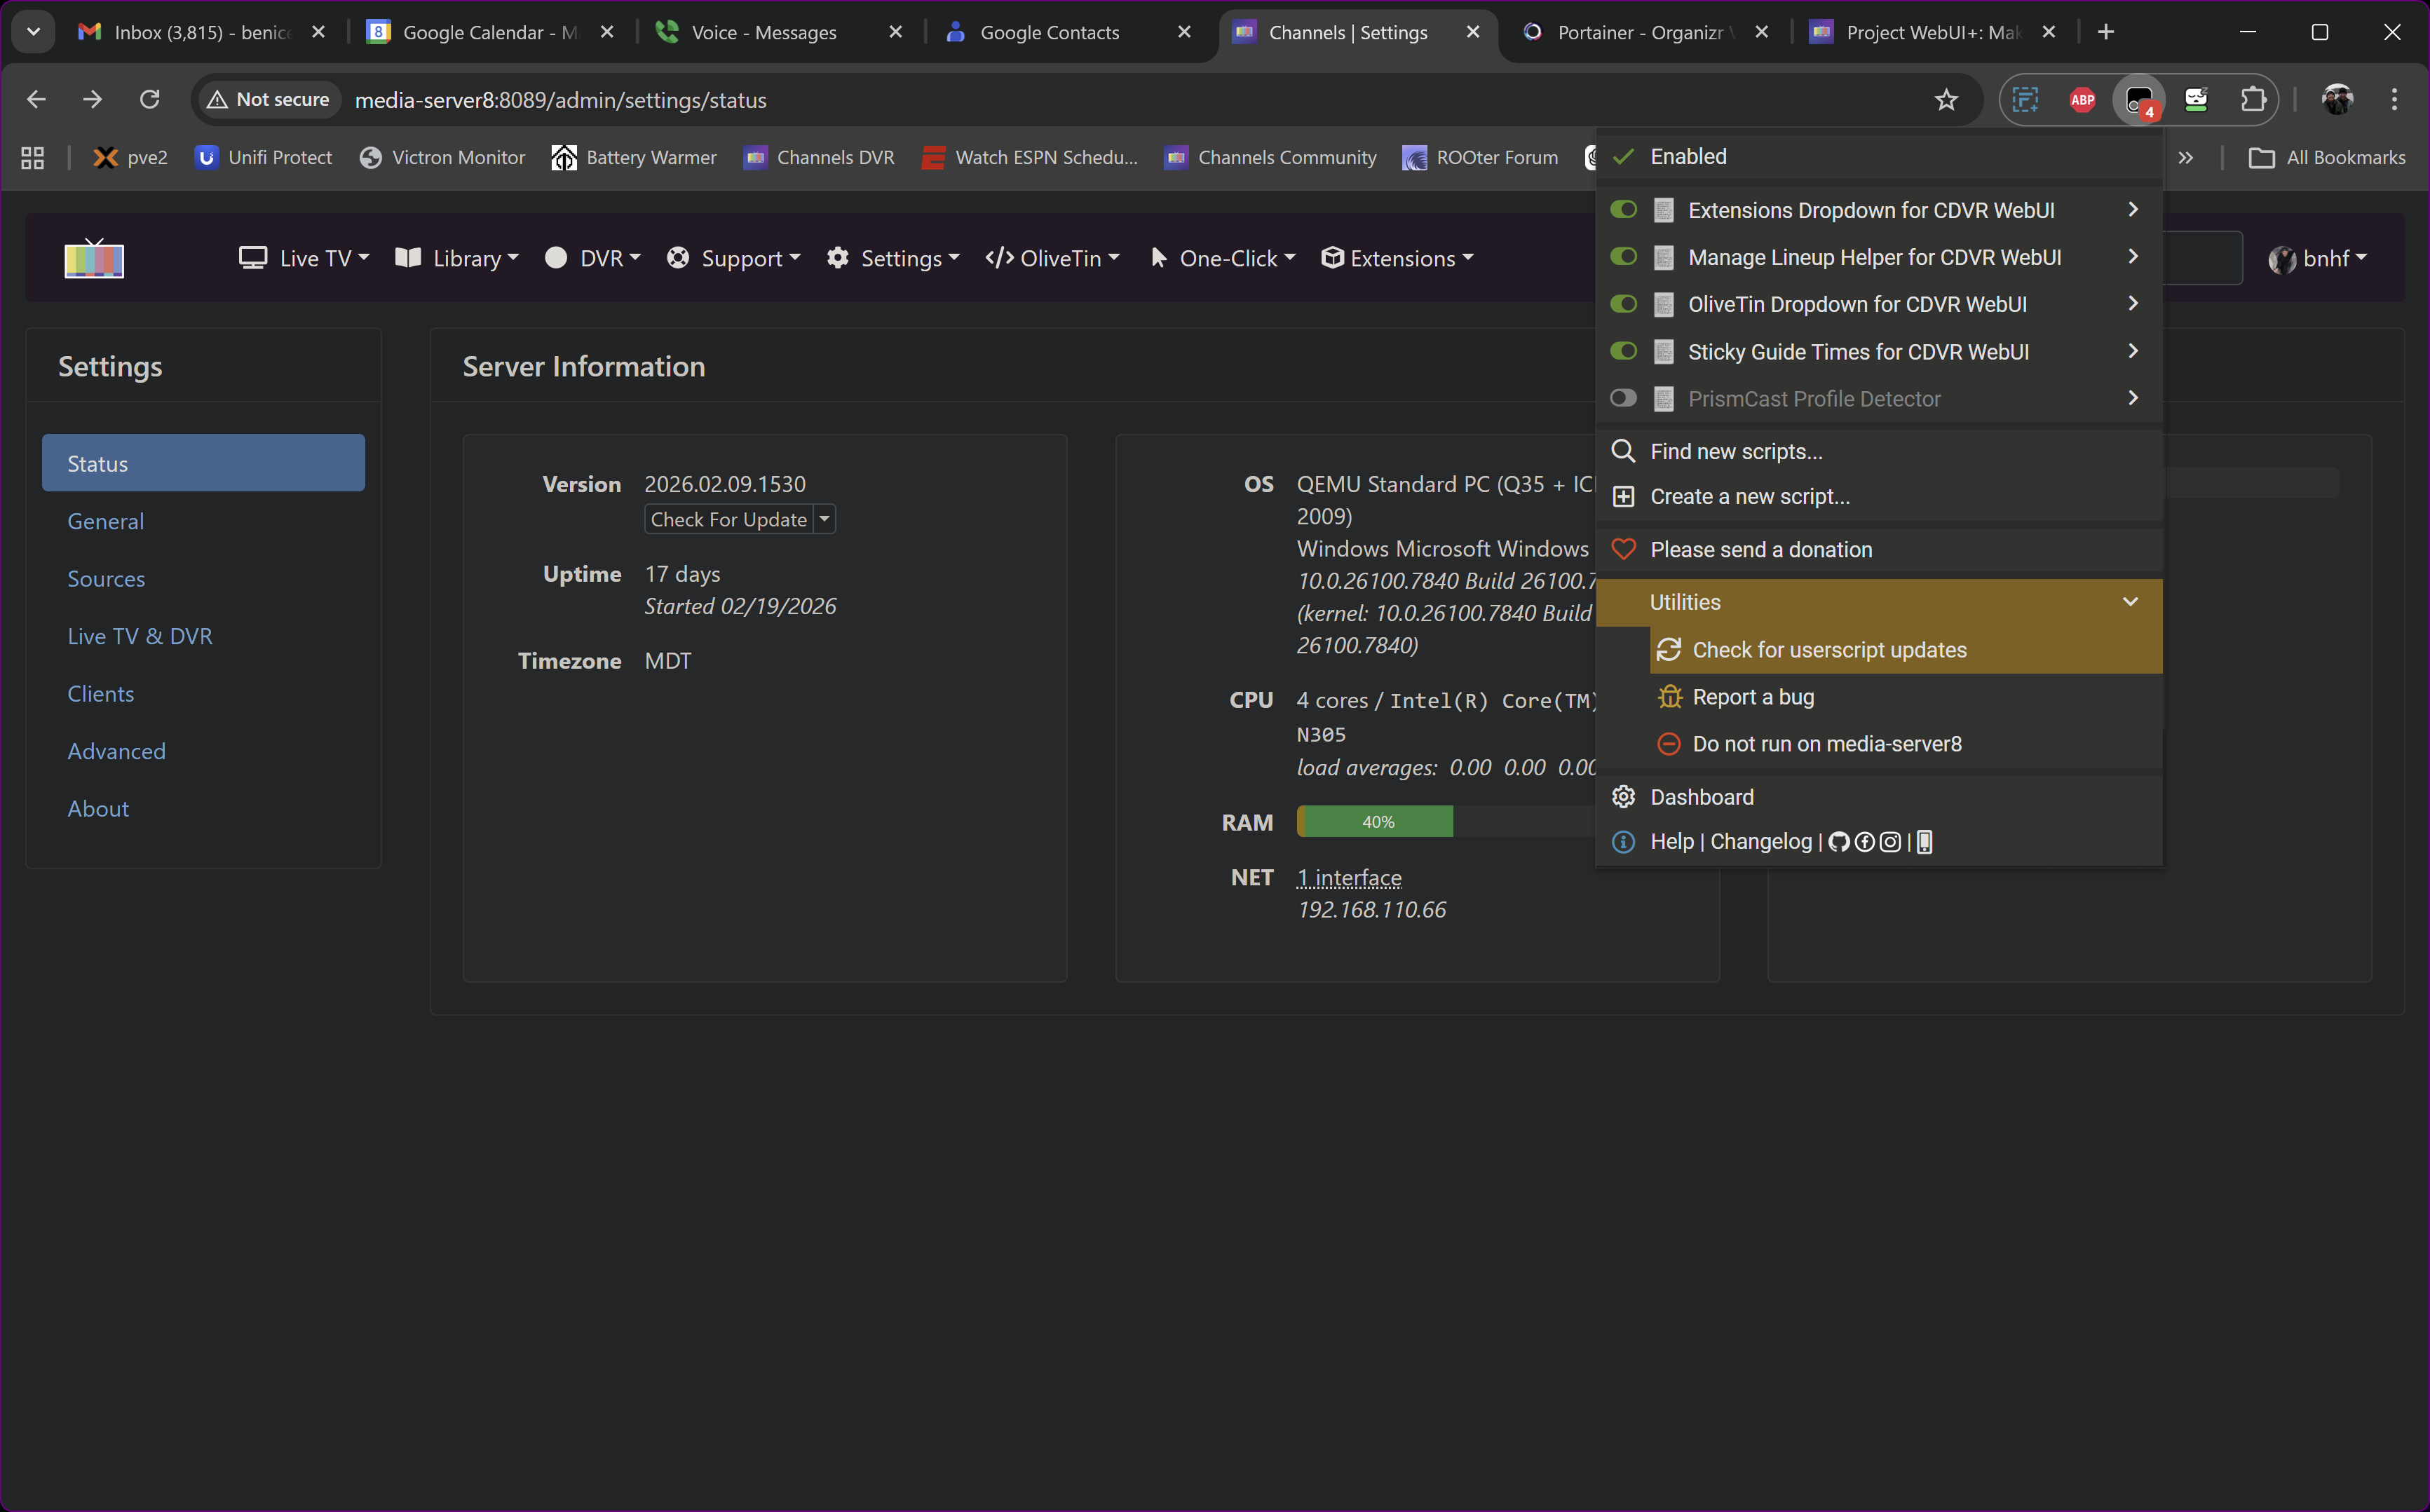Open Instagram icon in Tampermonkey footer
Image resolution: width=2430 pixels, height=1512 pixels.
1890,842
